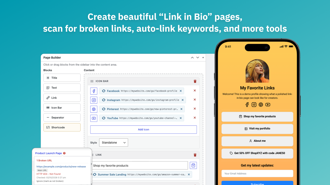Clear the Pinterest link chip
Screen dimensions: 330x185
pos(181,109)
